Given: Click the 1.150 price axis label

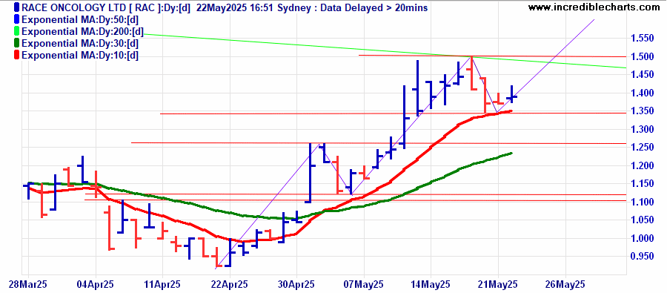Looking at the screenshot, I should coord(642,184).
